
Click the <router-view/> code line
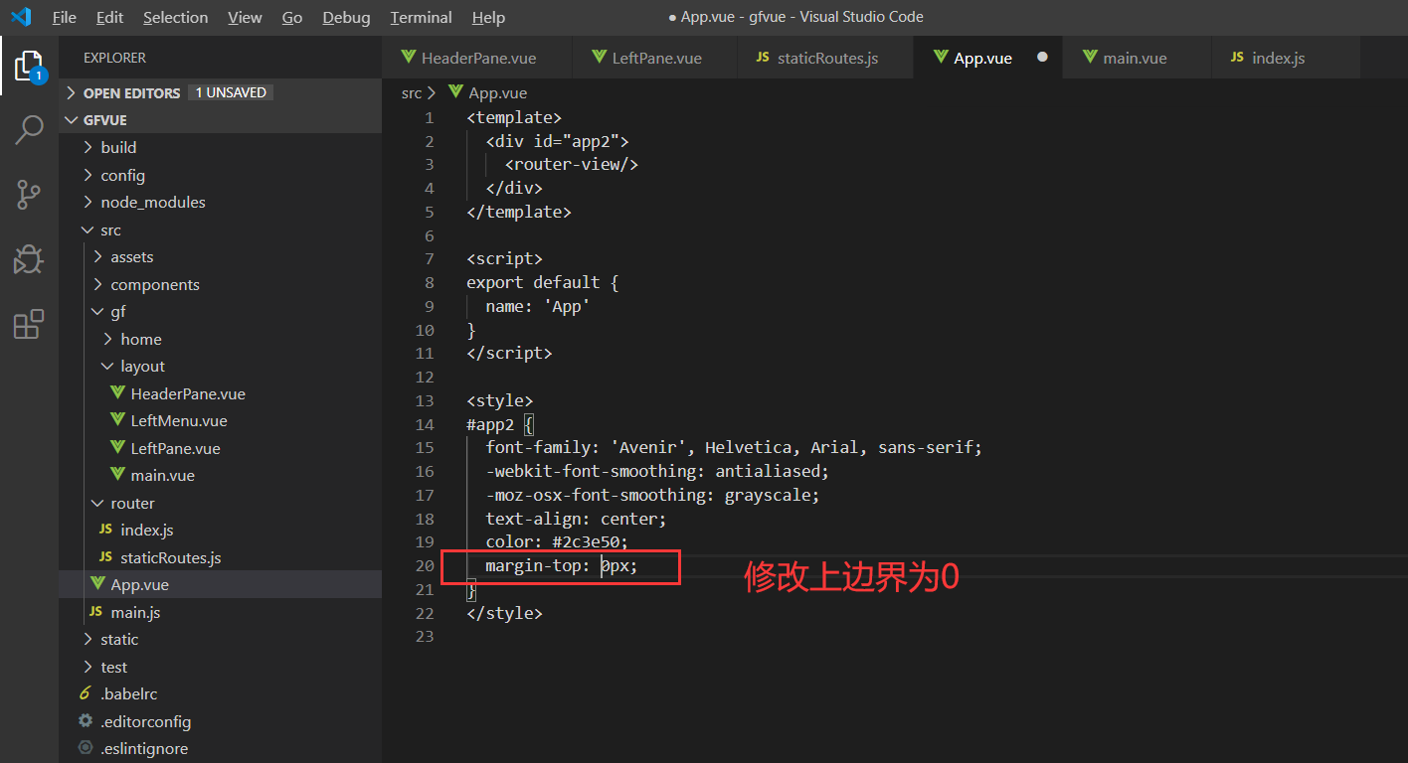tap(572, 164)
